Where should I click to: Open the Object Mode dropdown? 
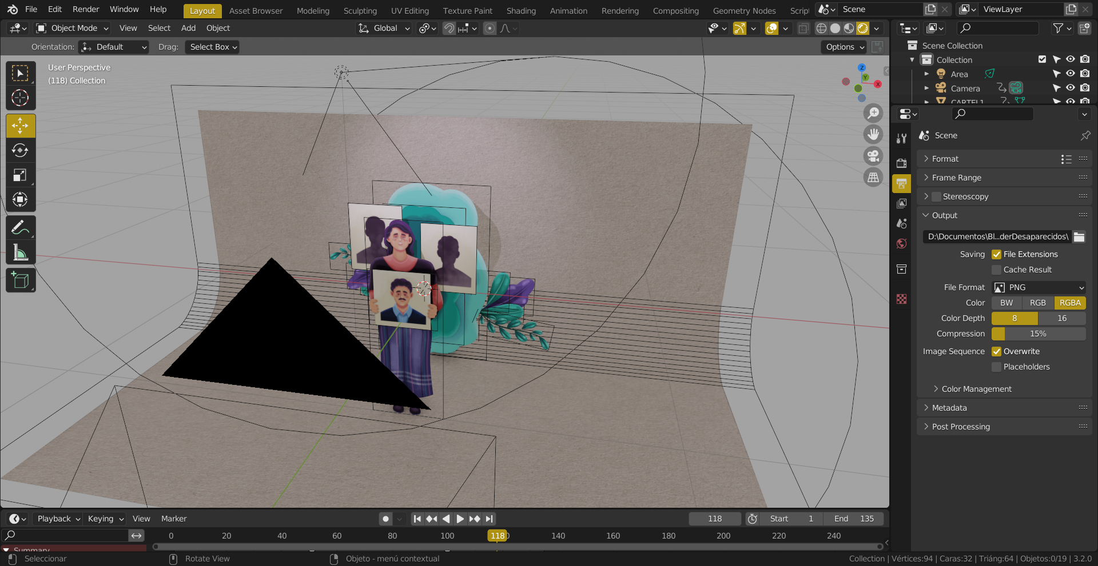(x=72, y=28)
